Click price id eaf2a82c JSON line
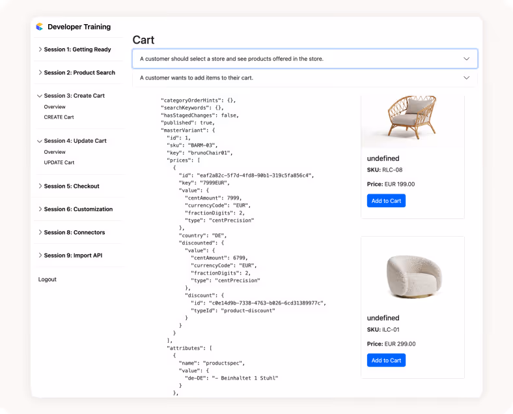Screen dimensions: 513x414 click(x=246, y=175)
